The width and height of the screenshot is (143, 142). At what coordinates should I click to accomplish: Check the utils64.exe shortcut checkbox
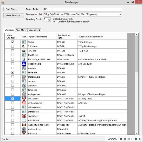[12, 120]
